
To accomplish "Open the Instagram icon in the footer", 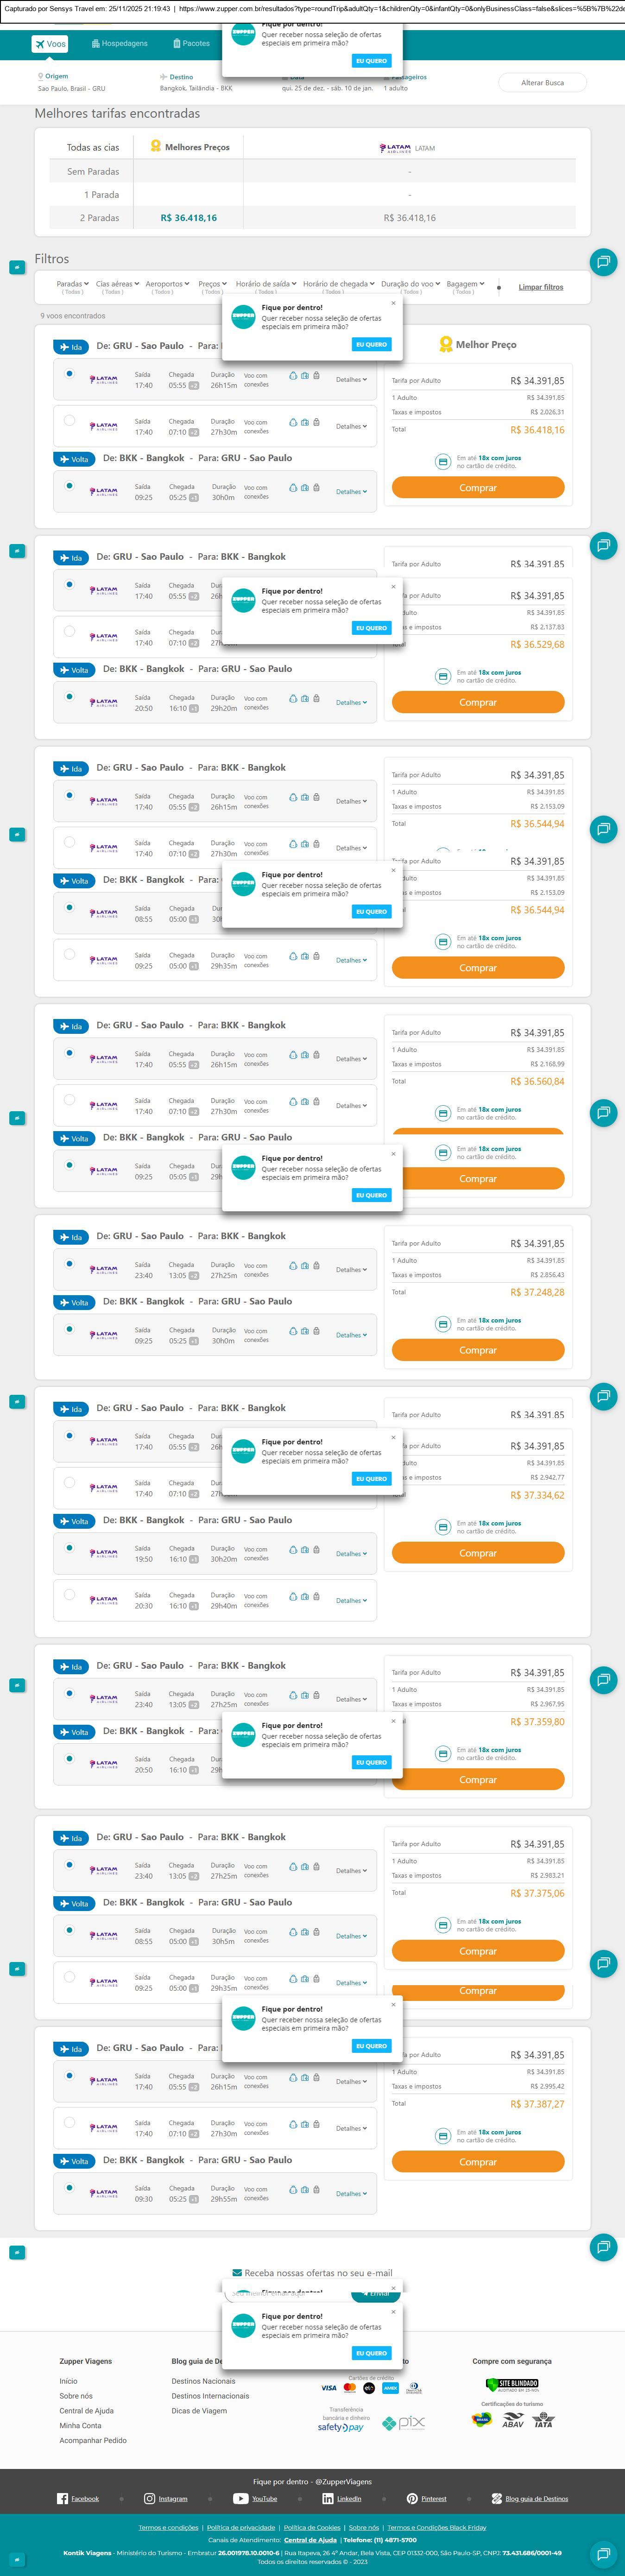I will click(149, 2498).
